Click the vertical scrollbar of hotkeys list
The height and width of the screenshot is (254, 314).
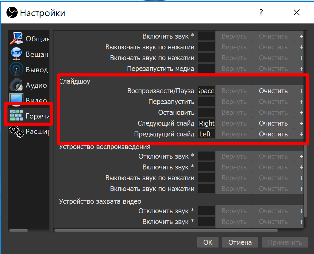point(306,179)
